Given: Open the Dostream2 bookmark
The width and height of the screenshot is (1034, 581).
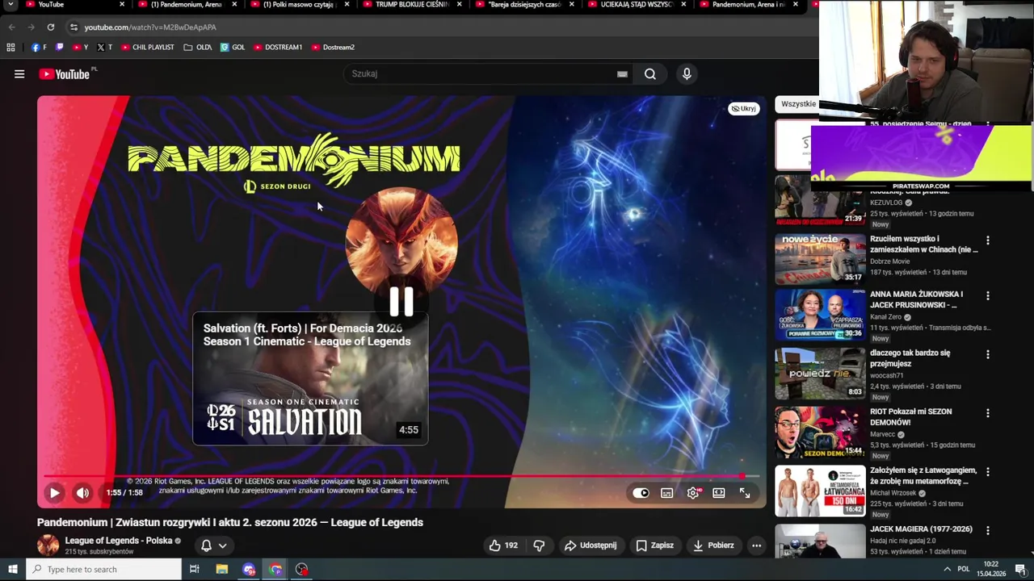Looking at the screenshot, I should click(333, 48).
